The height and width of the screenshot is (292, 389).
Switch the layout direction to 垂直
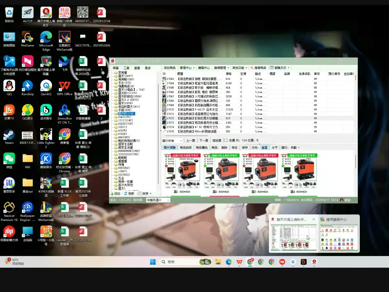pyautogui.click(x=264, y=148)
